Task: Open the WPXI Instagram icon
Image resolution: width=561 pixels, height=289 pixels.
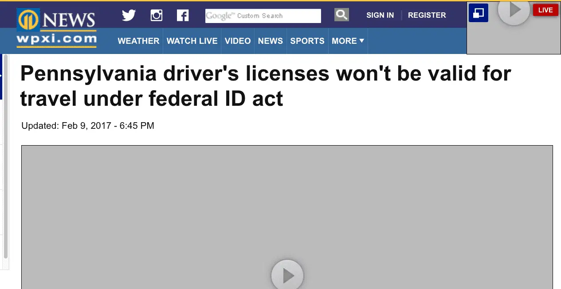Action: point(157,15)
